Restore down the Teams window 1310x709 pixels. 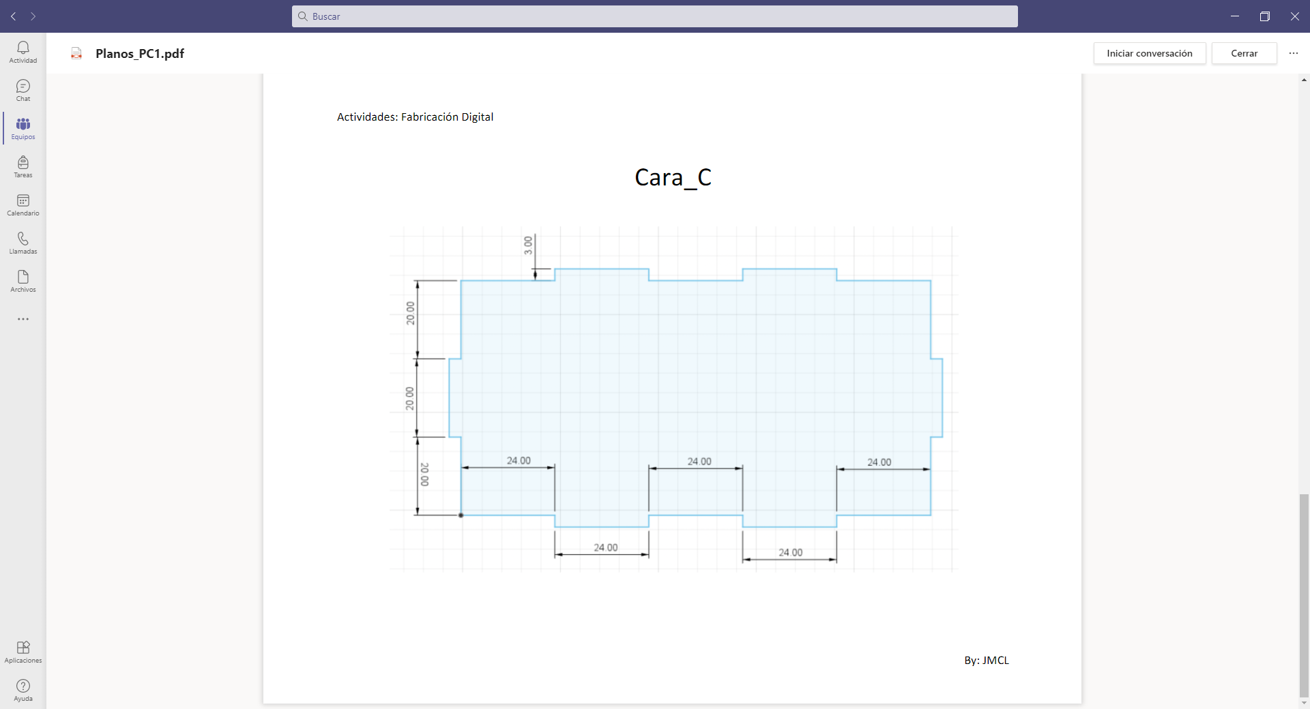coord(1265,16)
